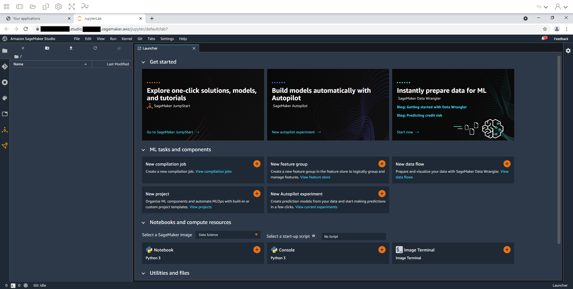The height and width of the screenshot is (289, 573).
Task: Click the root folder breadcrumb icon
Action: click(x=16, y=57)
